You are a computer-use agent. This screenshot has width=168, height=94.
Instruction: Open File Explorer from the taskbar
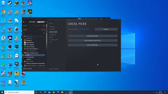(62, 92)
